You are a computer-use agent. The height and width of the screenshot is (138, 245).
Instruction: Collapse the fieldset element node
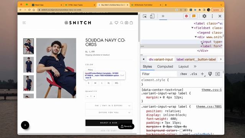tap(192, 28)
